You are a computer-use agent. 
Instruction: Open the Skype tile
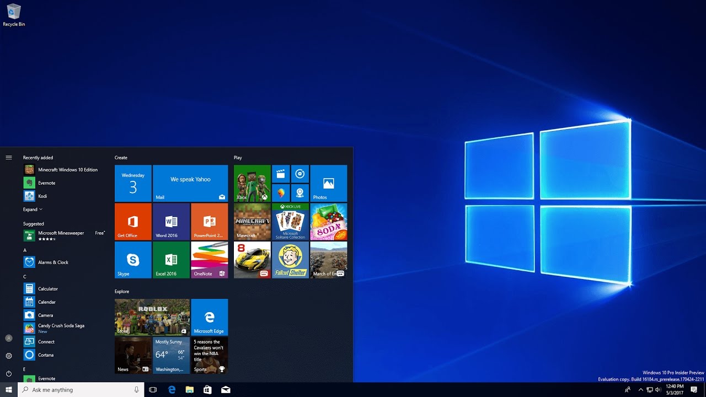pyautogui.click(x=133, y=260)
